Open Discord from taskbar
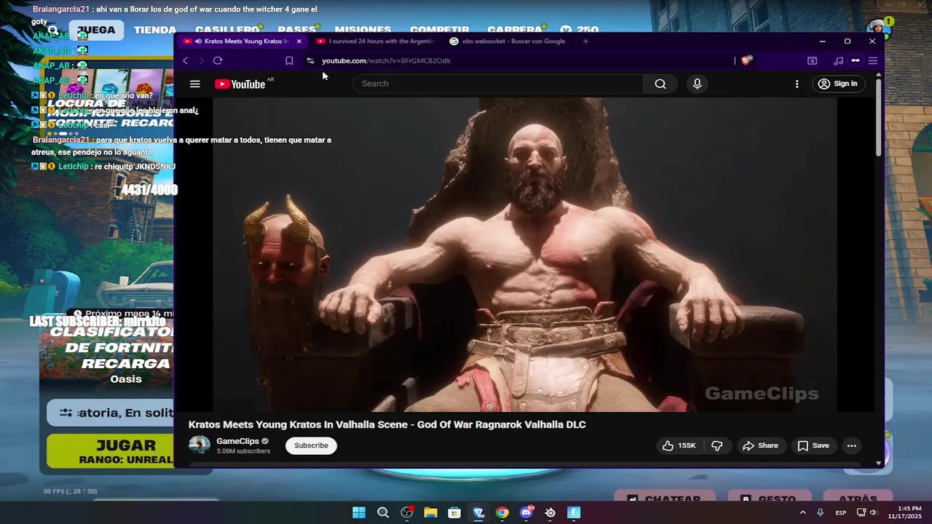 [526, 512]
